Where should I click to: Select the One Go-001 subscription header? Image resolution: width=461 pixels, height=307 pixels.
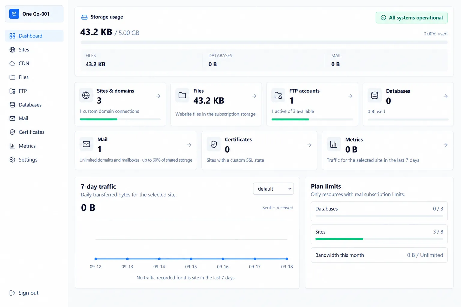(x=34, y=14)
